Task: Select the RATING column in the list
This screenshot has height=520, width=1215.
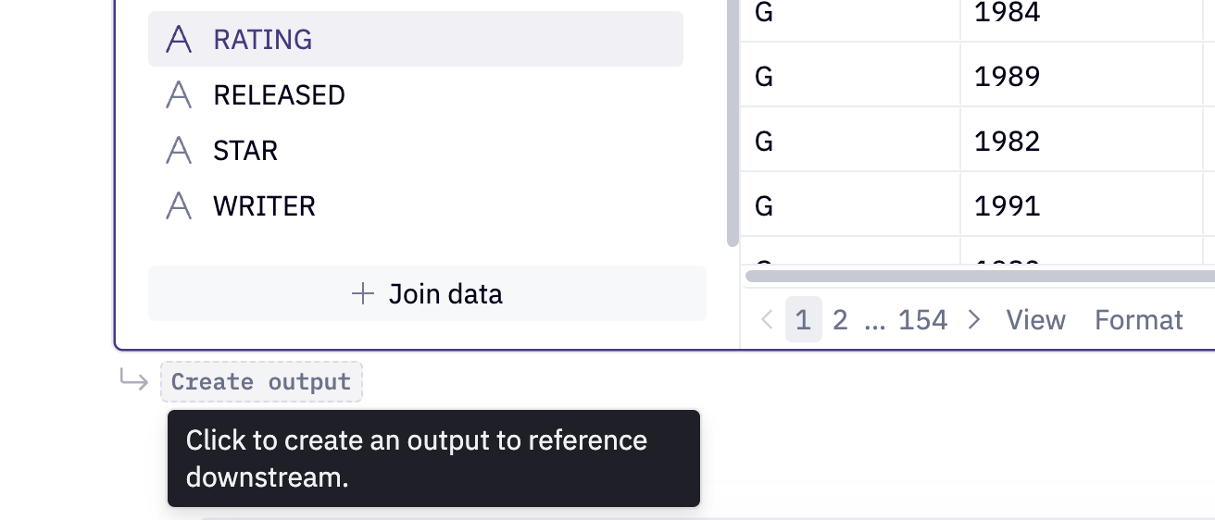Action: tap(263, 40)
